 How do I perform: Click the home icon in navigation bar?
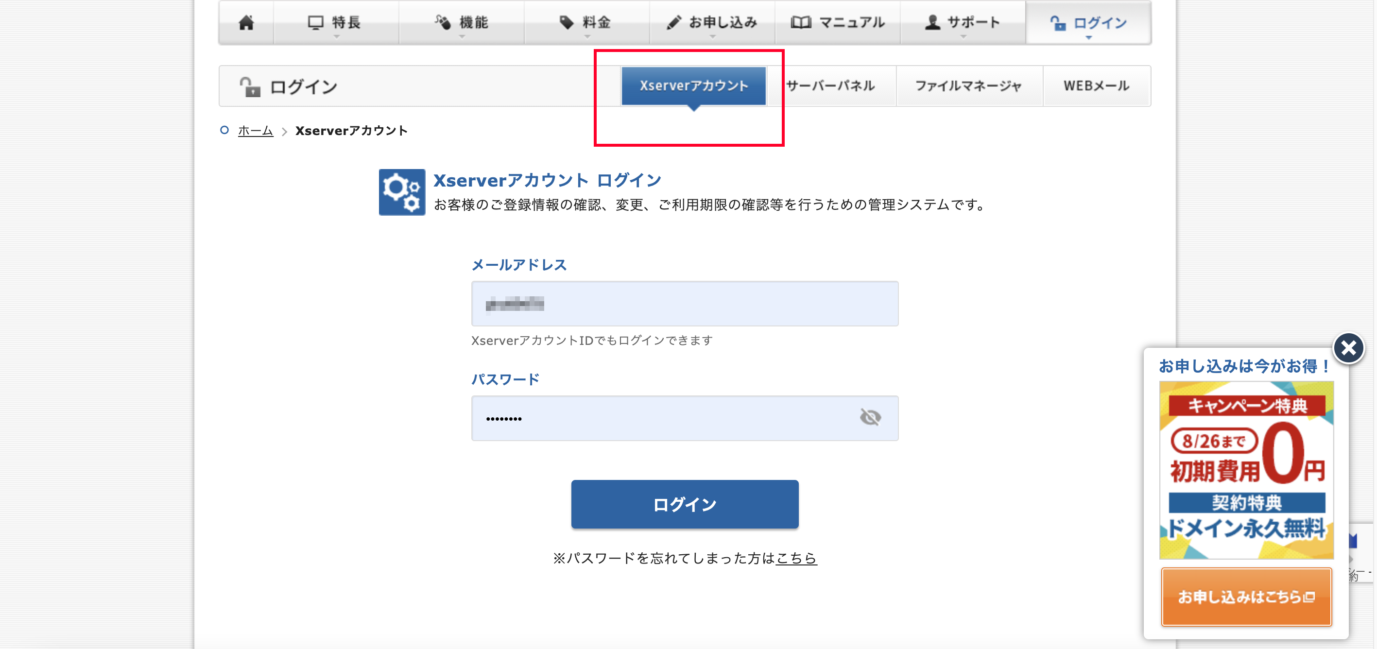[246, 22]
